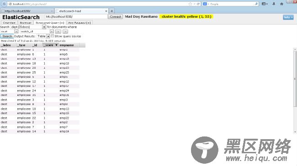Screen dimensions: 297x166
Task: Remove the query clause with minus button
Action: point(65,31)
